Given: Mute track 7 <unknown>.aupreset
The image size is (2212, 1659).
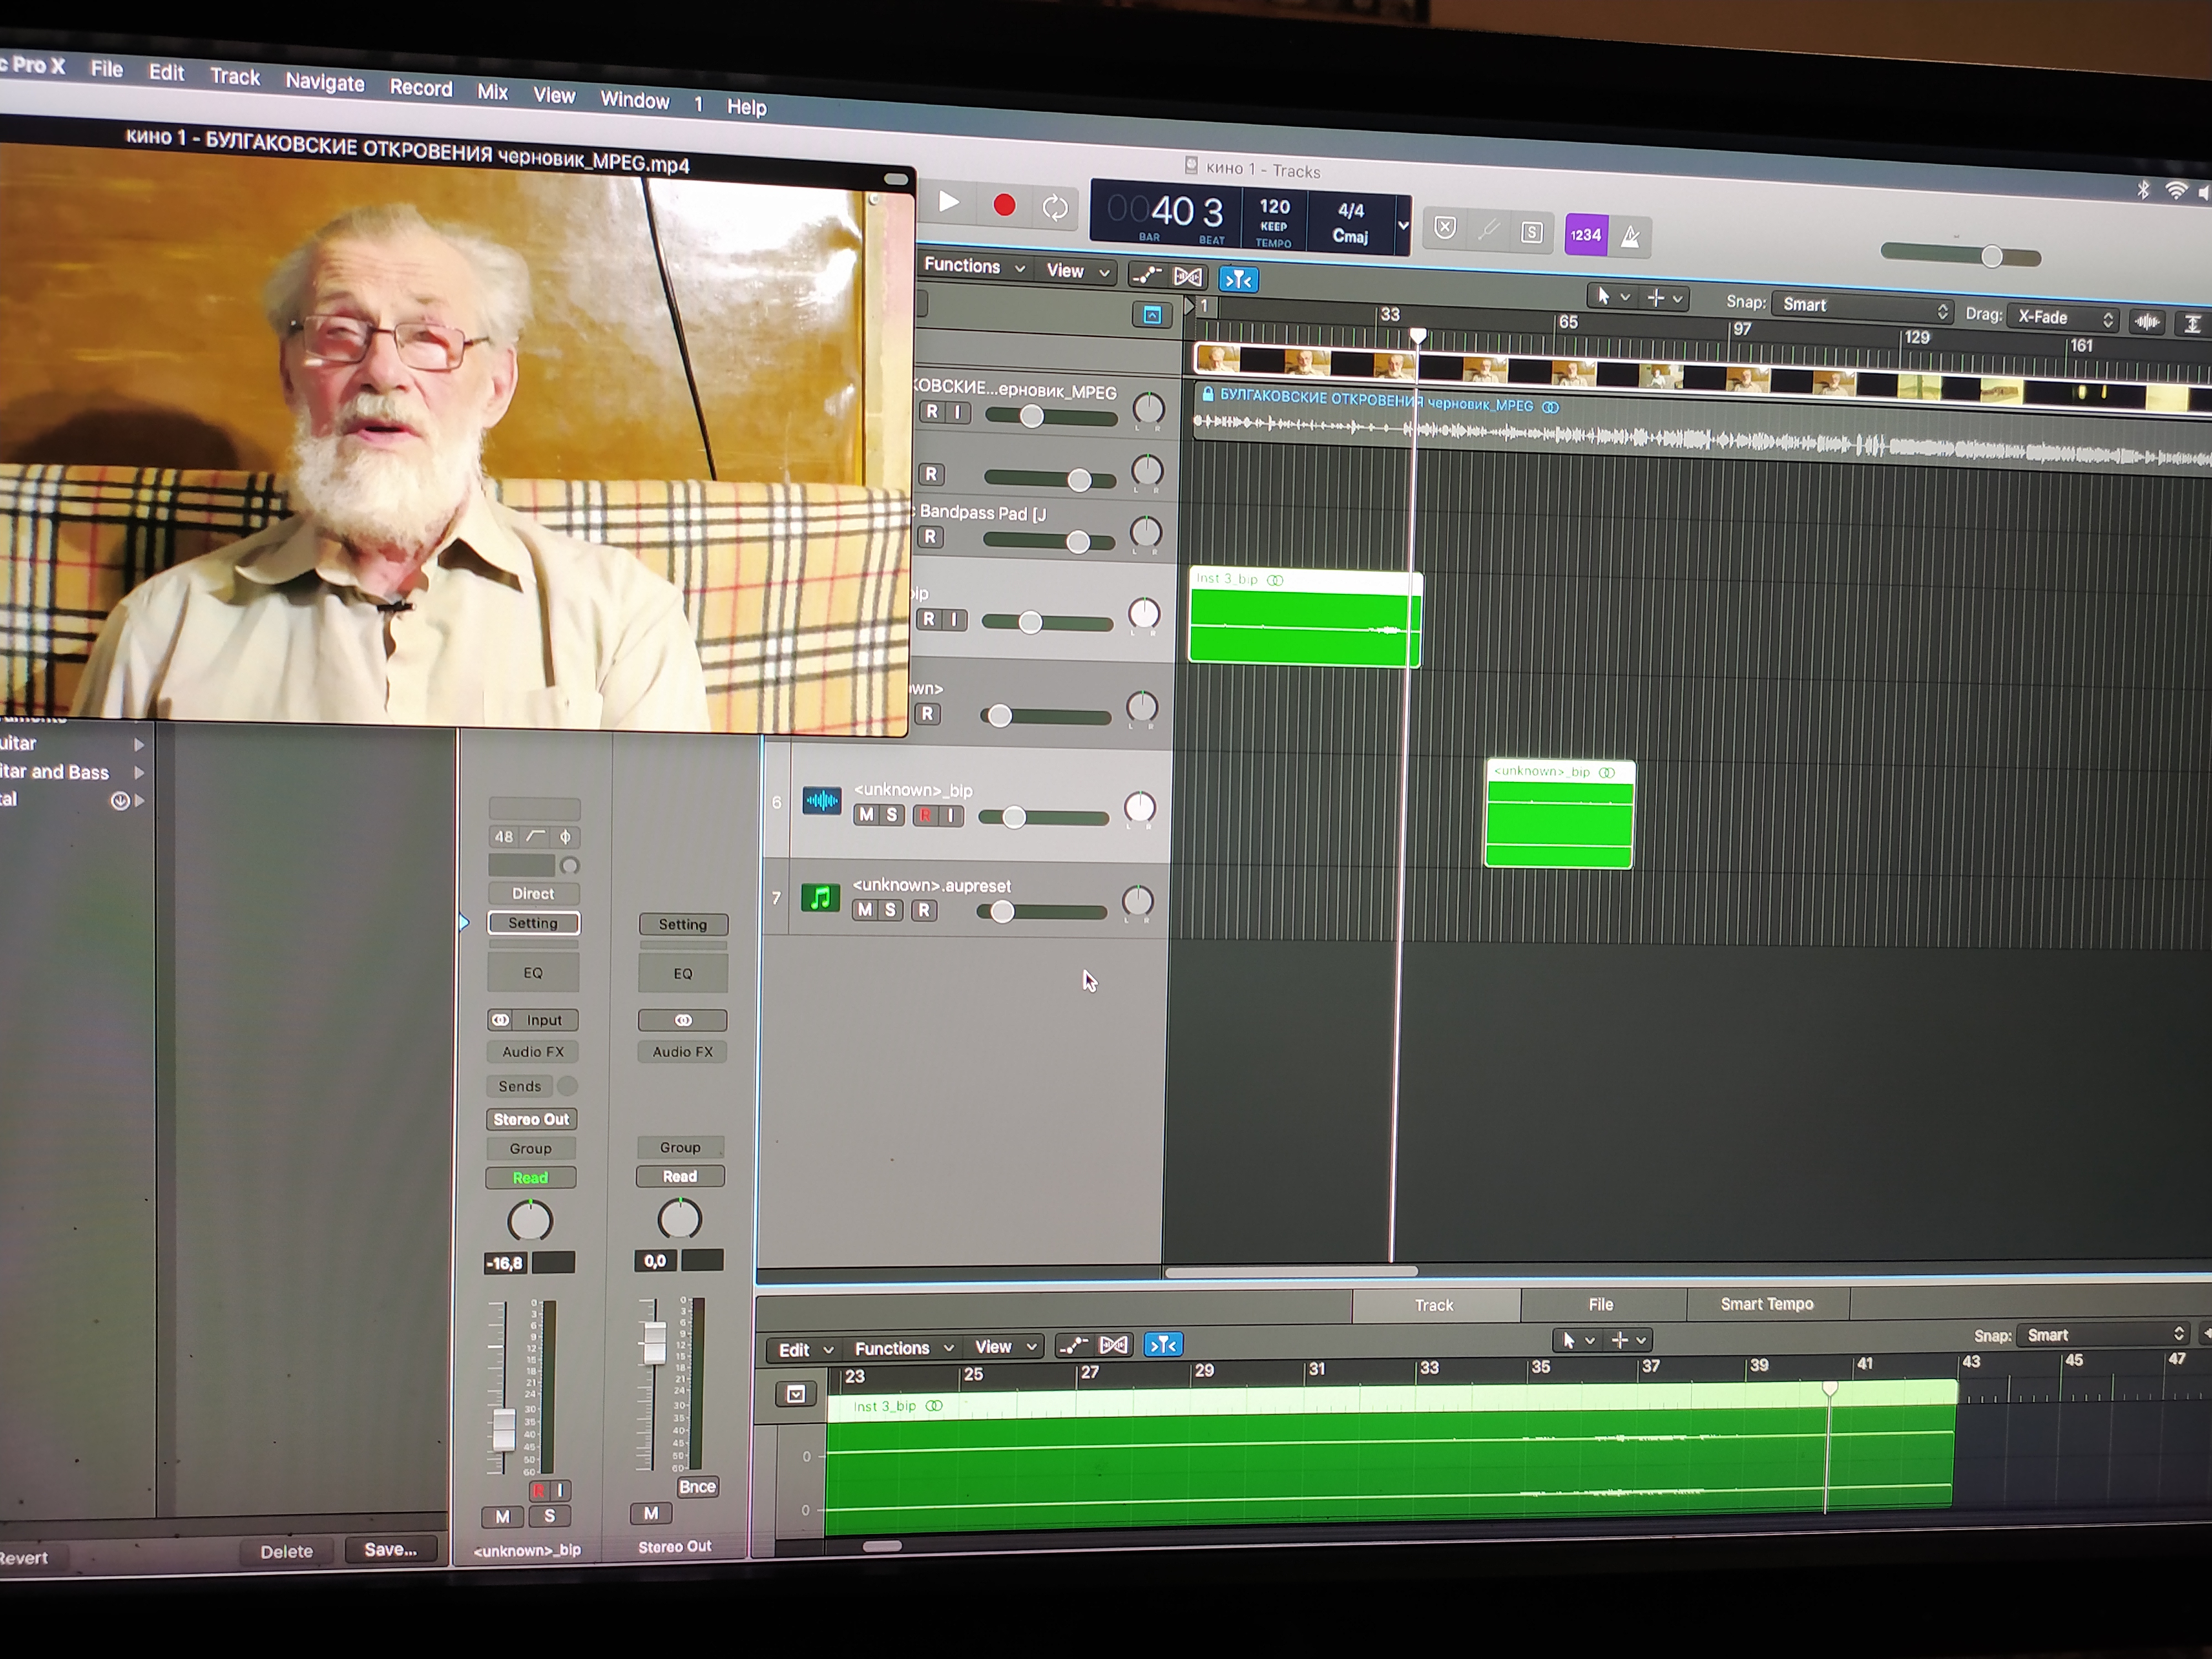Looking at the screenshot, I should (x=864, y=910).
